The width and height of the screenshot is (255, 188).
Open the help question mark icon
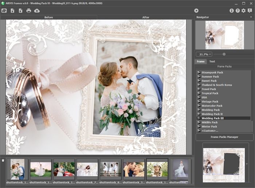238,11
